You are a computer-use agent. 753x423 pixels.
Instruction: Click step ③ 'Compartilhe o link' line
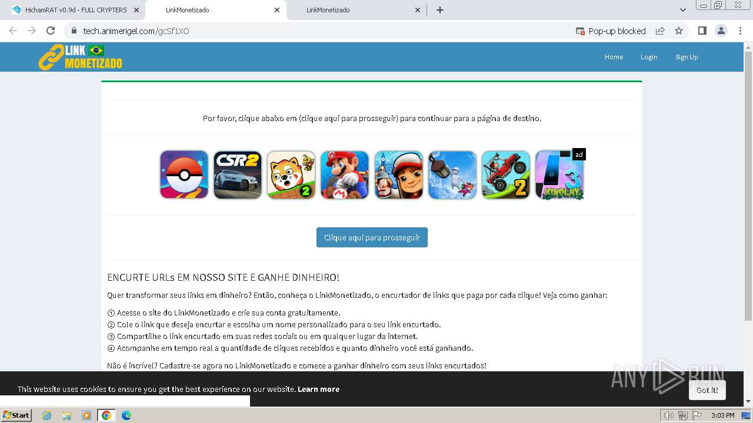coord(262,336)
